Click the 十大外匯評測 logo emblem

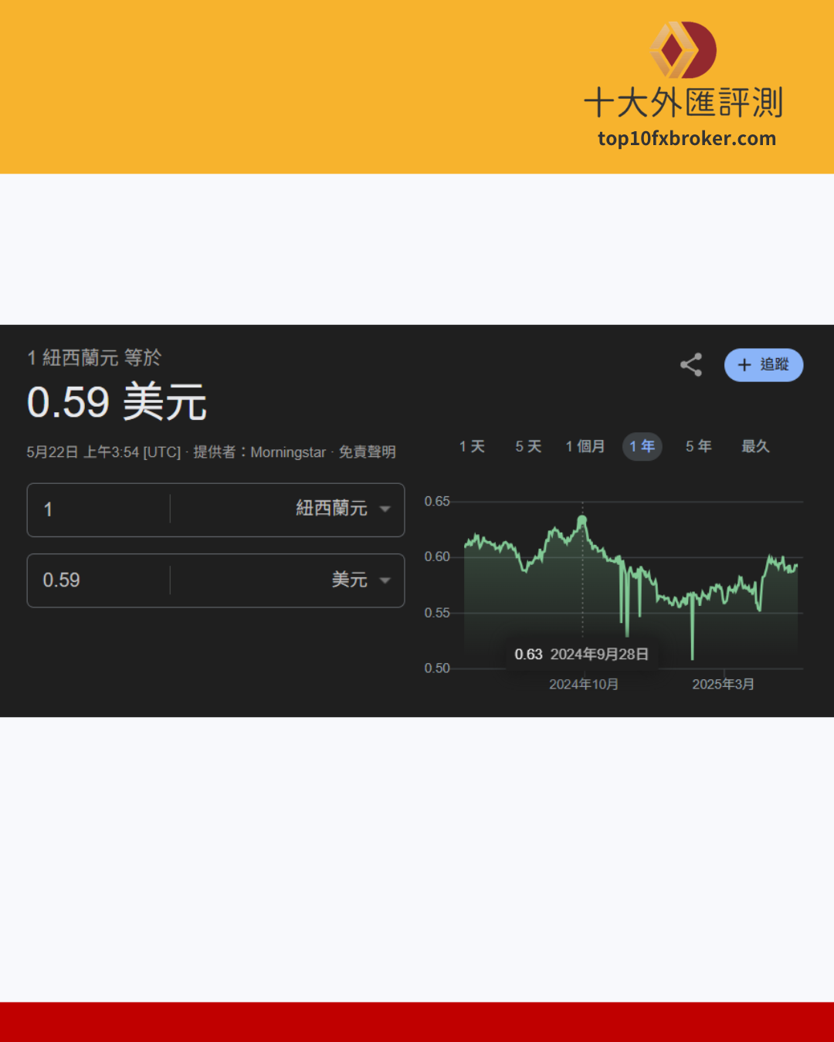pyautogui.click(x=683, y=50)
